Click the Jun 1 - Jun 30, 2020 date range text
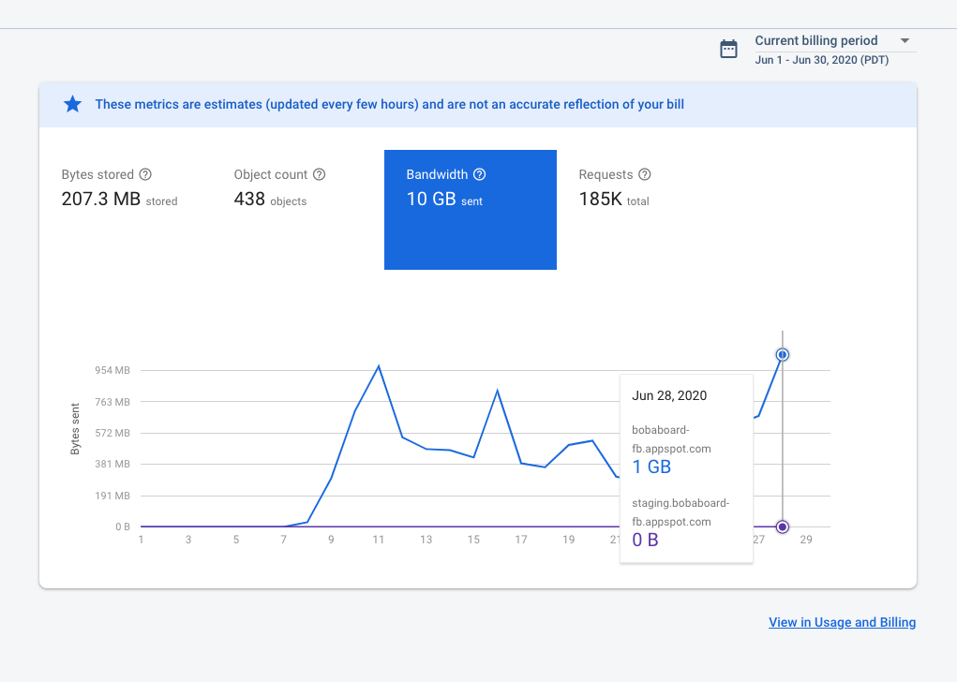This screenshot has height=682, width=957. coord(821,60)
